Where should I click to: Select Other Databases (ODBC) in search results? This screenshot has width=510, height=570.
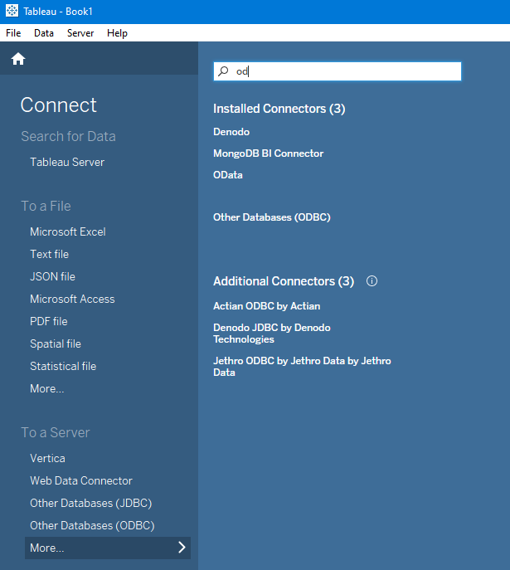(272, 217)
